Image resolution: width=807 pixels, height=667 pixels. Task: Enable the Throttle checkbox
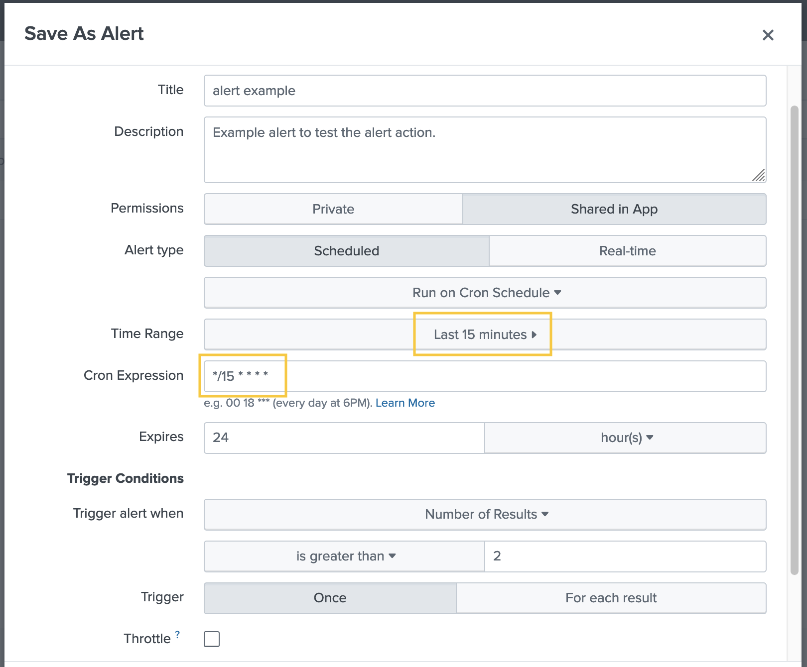coord(211,639)
